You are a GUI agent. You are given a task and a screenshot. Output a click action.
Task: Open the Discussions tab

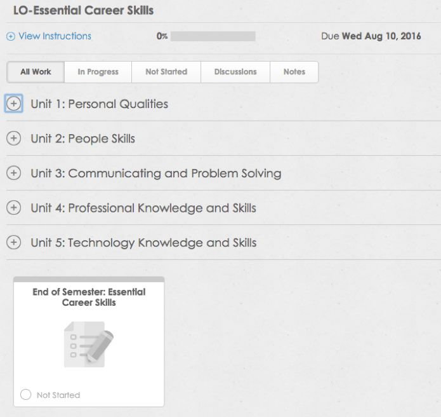pos(235,72)
